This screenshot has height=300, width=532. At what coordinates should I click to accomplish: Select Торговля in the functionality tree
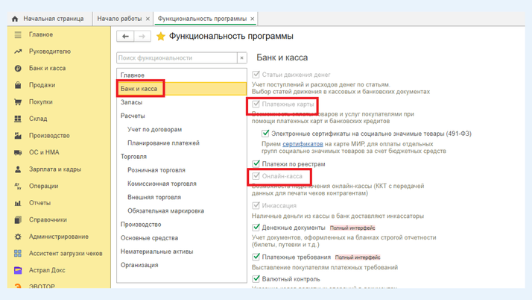[133, 157]
